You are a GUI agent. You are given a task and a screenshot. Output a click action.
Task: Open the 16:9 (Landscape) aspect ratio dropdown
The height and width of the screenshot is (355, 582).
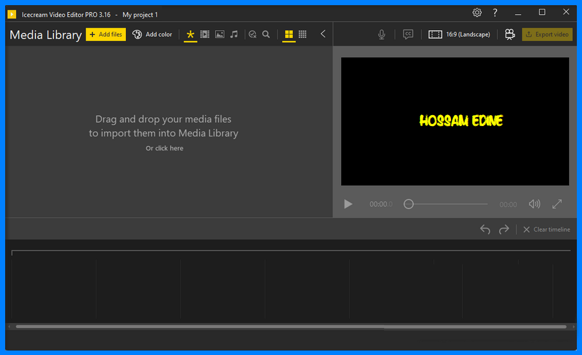click(459, 35)
